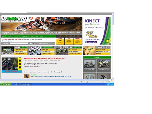Open the Saisie annonce link
Image resolution: width=152 pixels, height=114 pixels.
coord(75,51)
